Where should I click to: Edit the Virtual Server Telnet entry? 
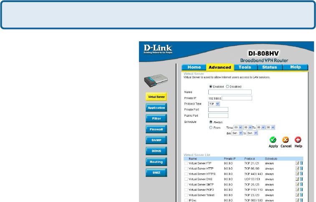[297, 195]
